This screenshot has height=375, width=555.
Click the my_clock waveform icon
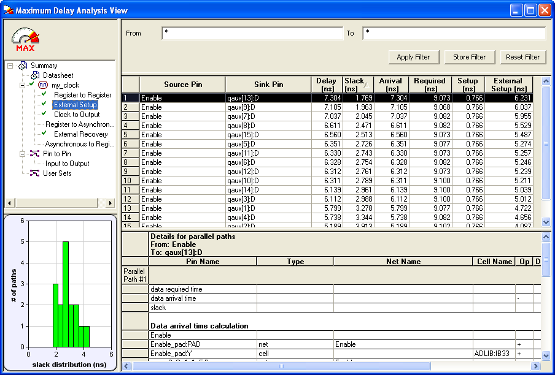(43, 85)
